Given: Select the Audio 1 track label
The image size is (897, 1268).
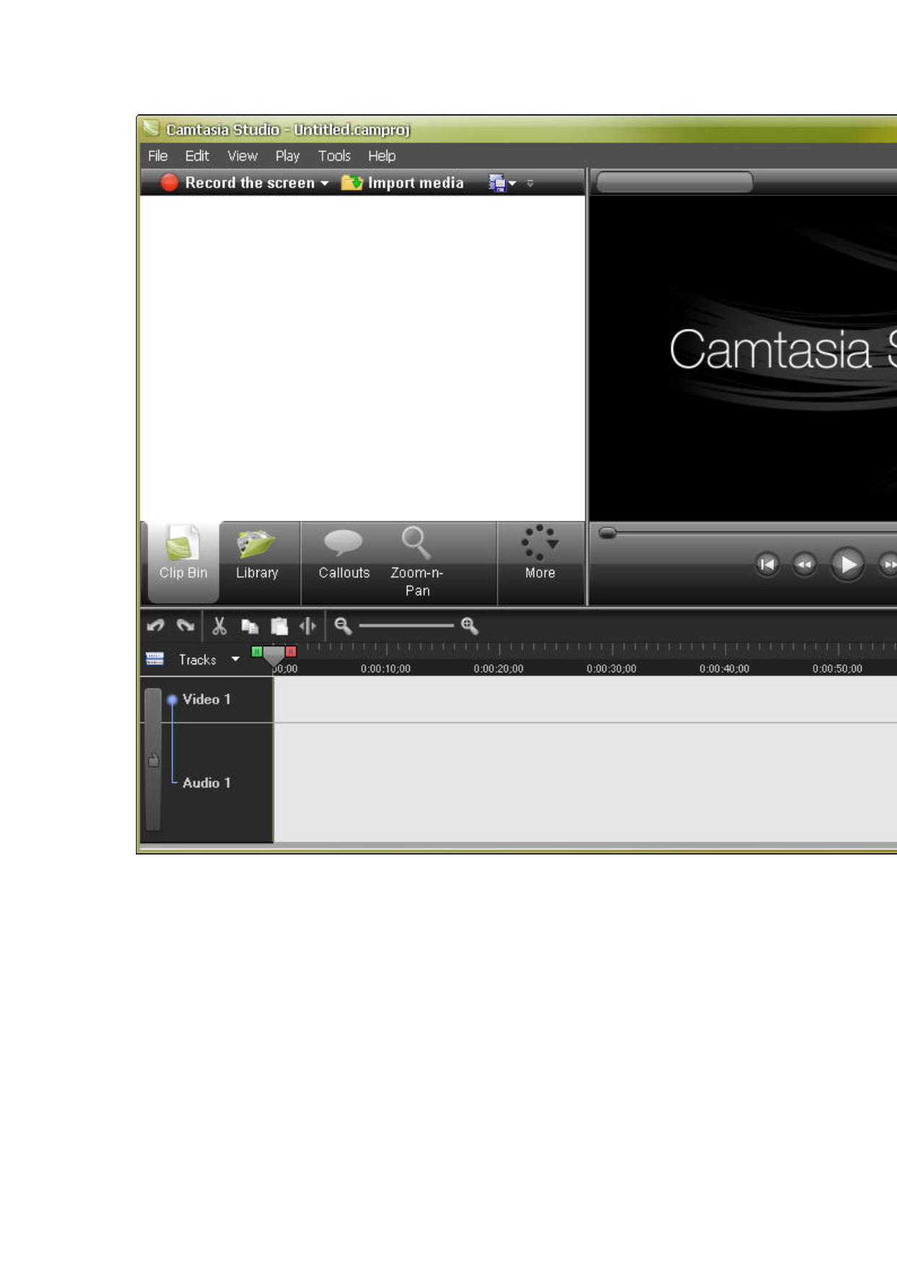Looking at the screenshot, I should point(206,783).
